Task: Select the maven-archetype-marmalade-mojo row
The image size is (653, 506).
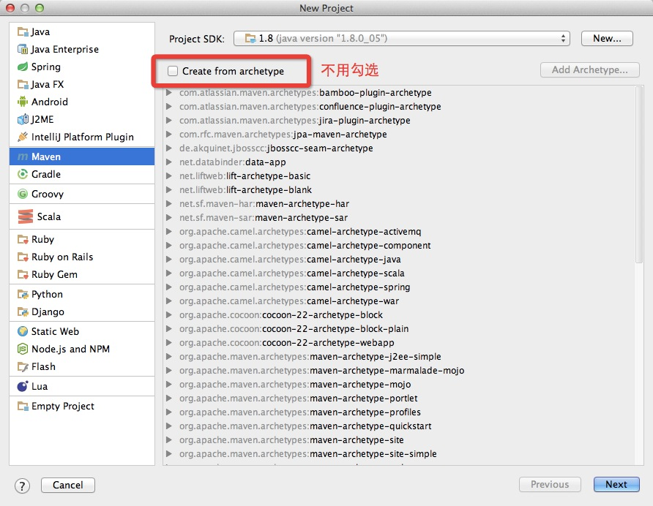Action: click(400, 370)
